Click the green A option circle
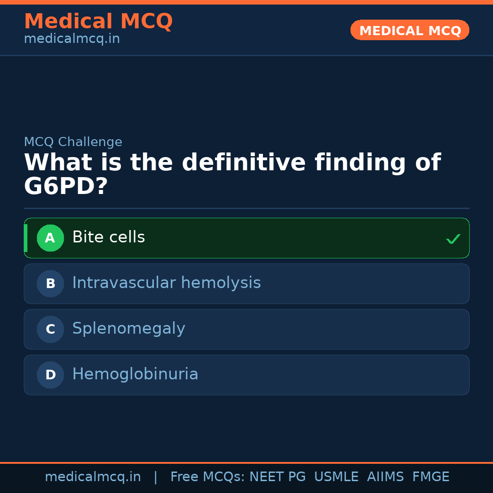493x493 pixels. coord(50,238)
